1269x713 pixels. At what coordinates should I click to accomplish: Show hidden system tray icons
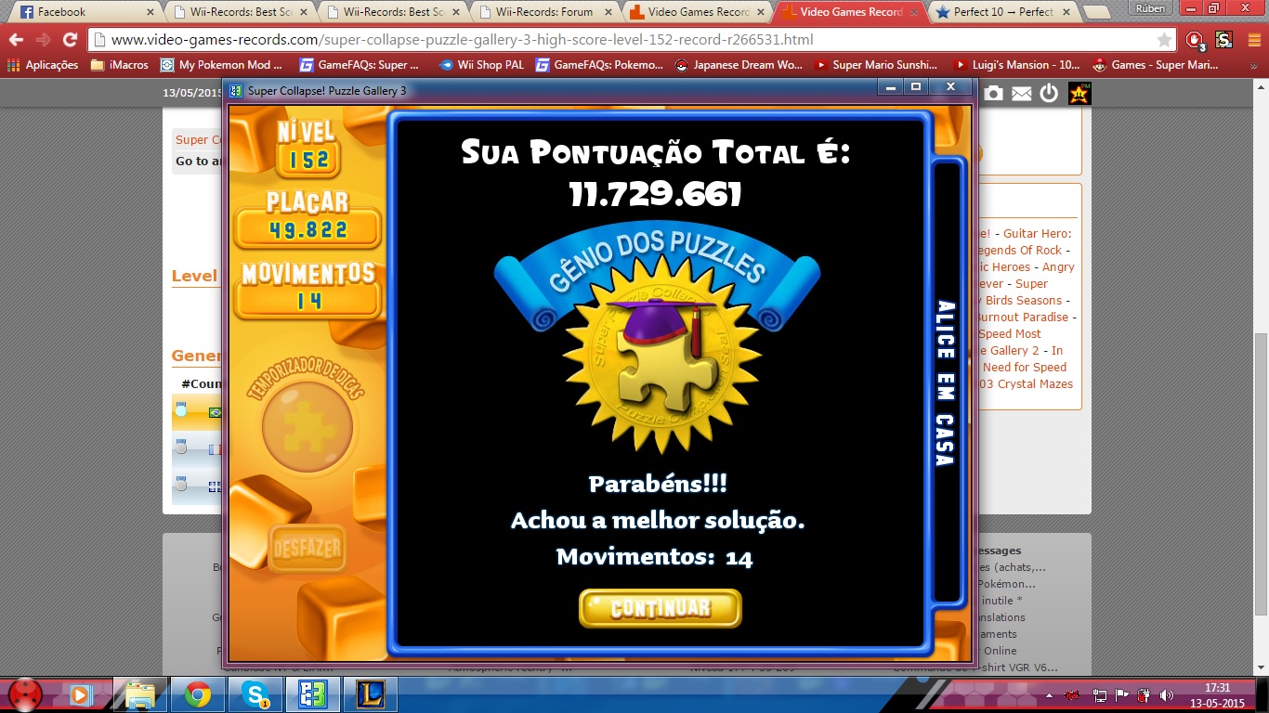coord(1049,694)
